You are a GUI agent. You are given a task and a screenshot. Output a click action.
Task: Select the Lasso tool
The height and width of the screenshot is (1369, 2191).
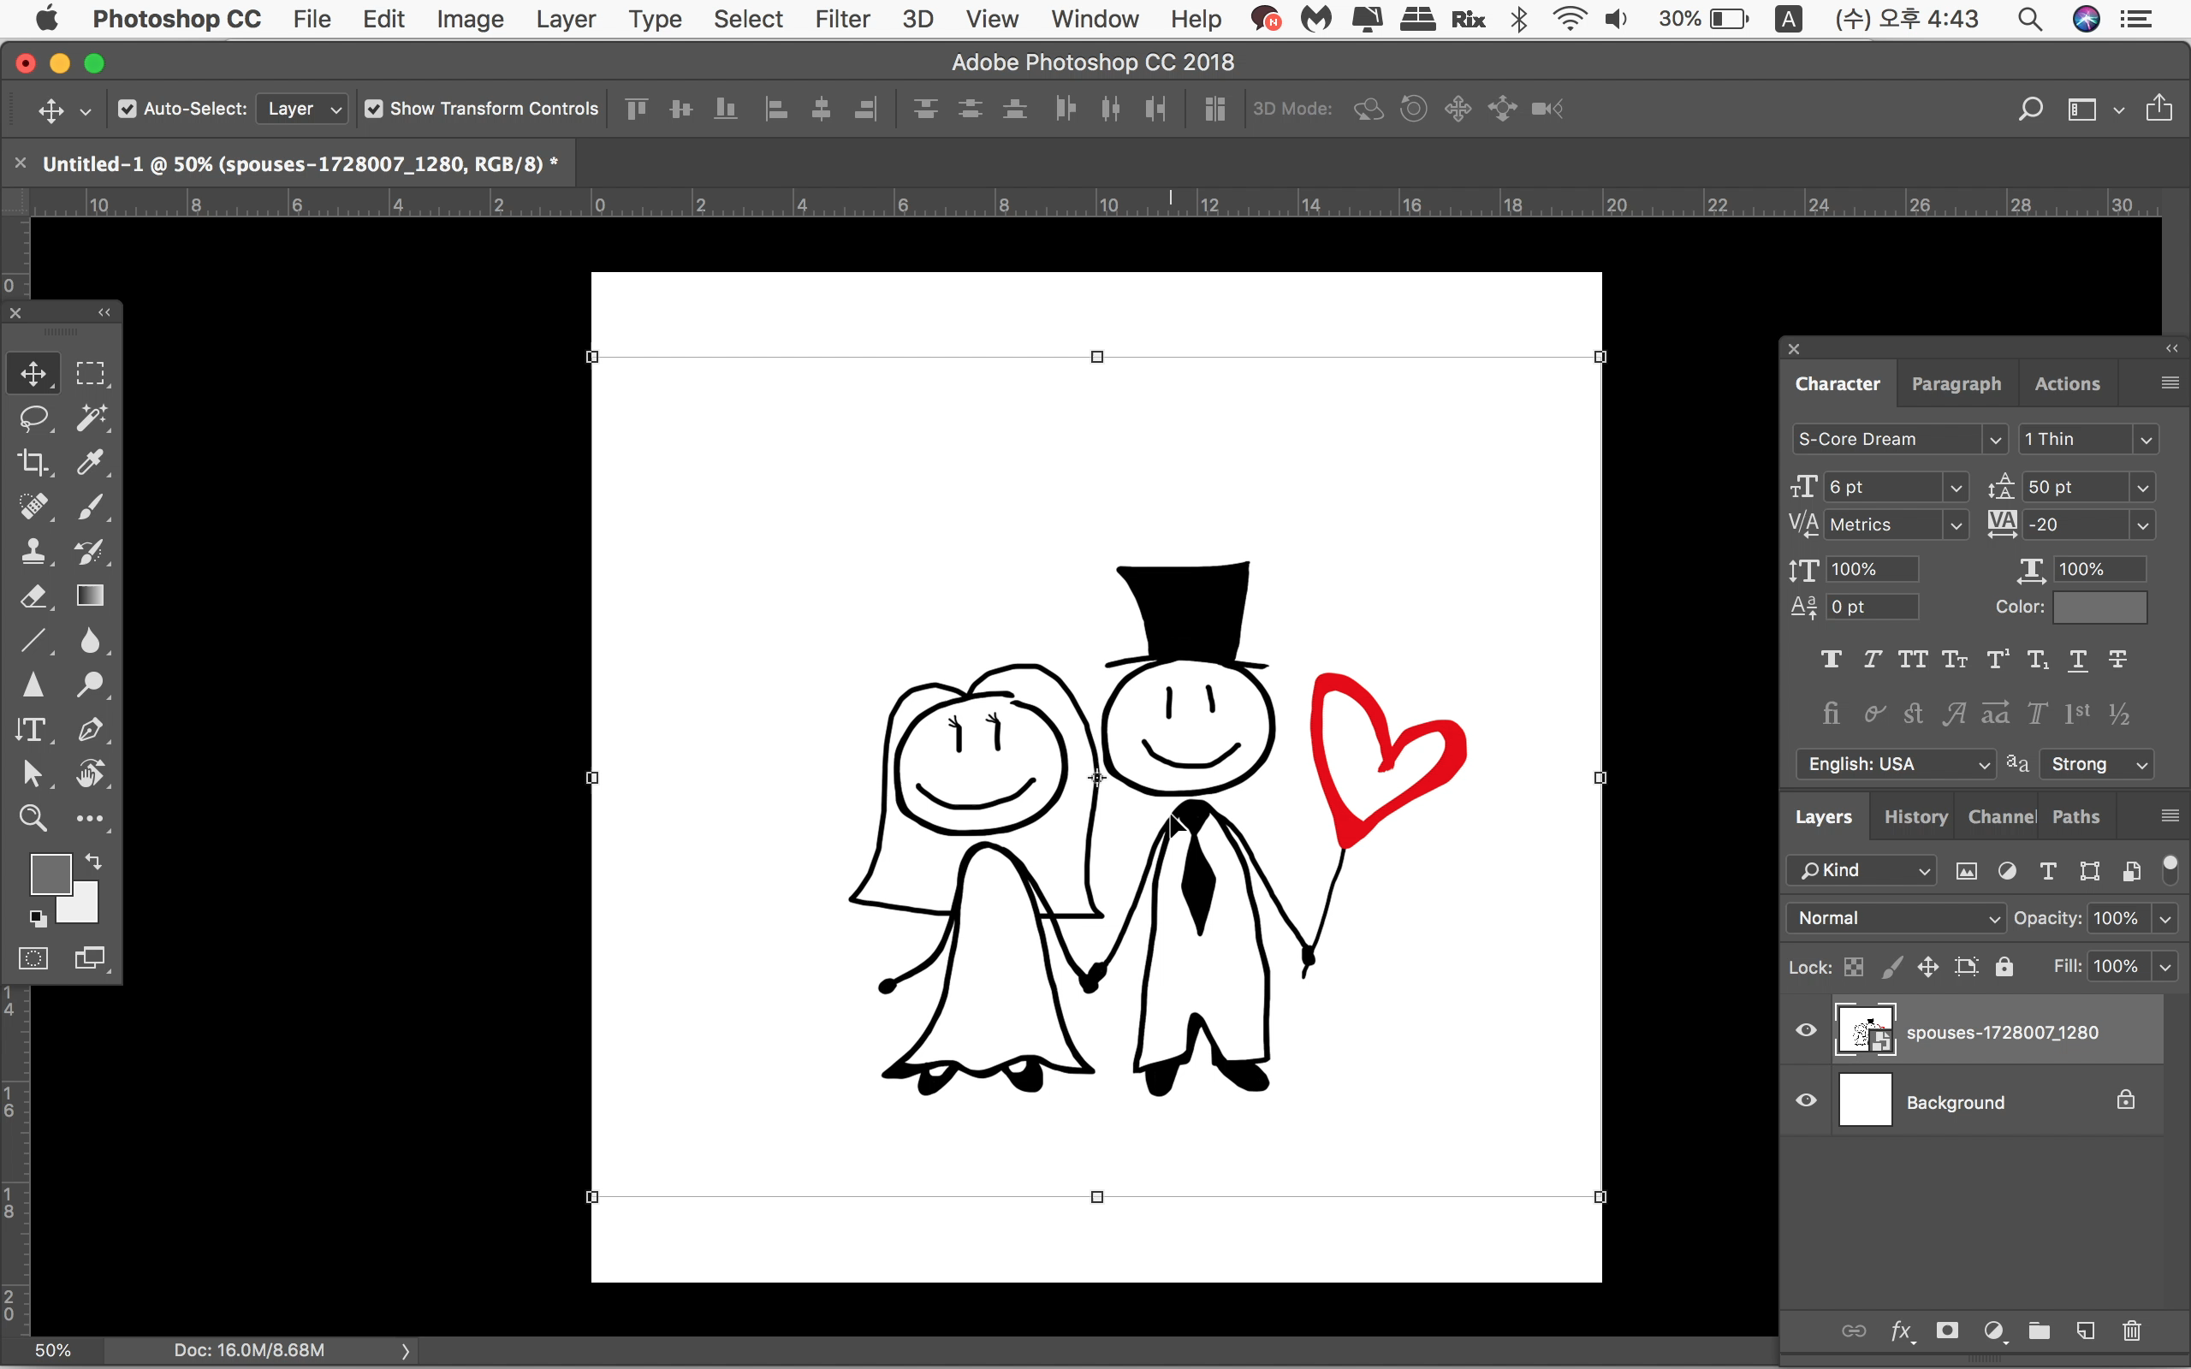point(33,418)
